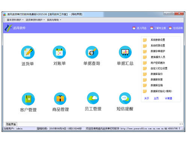Open the 单据查询 magnifier icon
Viewport: 188px width, 141px height.
click(x=92, y=52)
